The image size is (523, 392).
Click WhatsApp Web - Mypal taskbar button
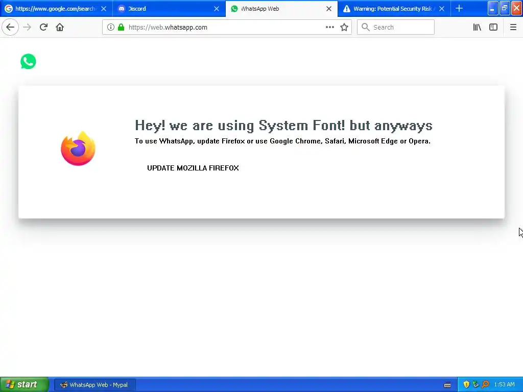click(x=94, y=385)
